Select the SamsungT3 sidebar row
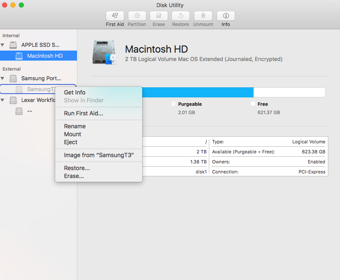 (x=28, y=89)
